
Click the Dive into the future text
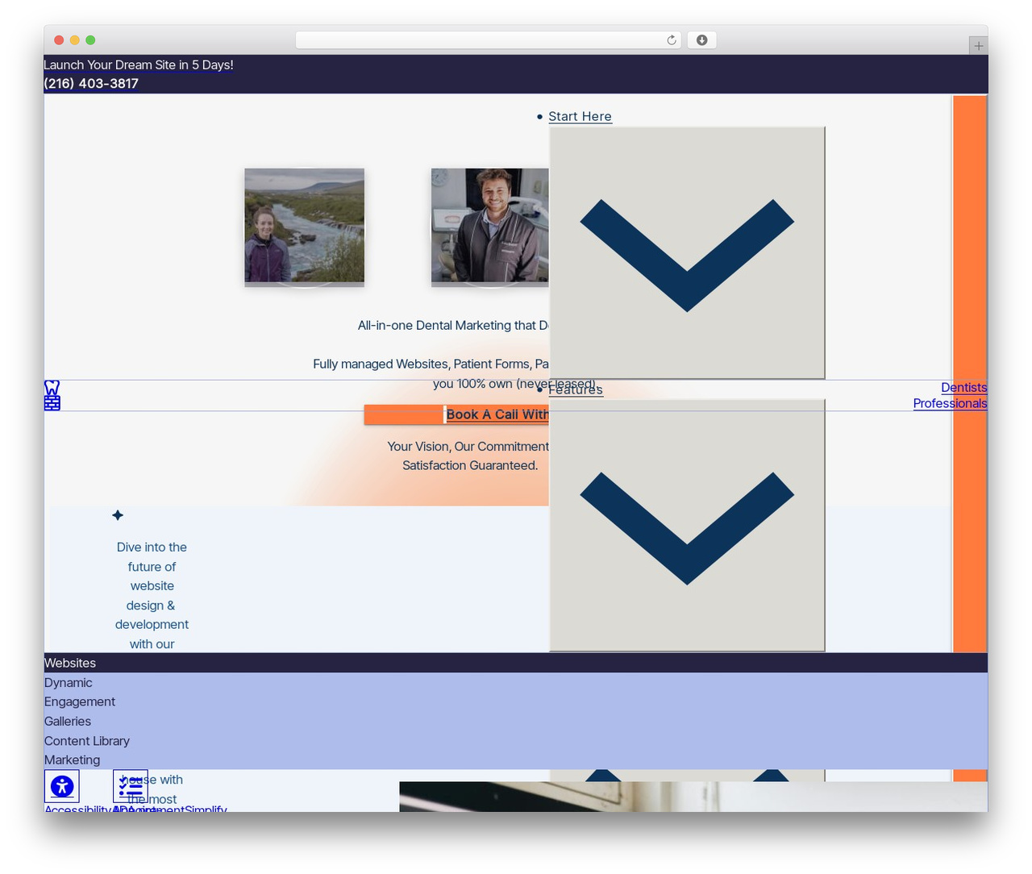(x=152, y=557)
